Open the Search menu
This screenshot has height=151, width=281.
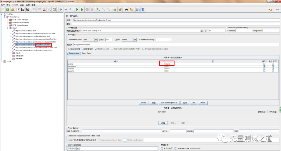coord(15,5)
